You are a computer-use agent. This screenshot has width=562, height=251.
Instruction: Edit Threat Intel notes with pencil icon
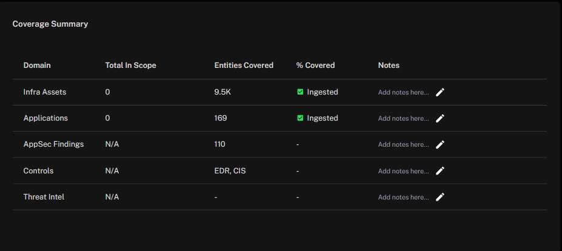[x=440, y=197]
